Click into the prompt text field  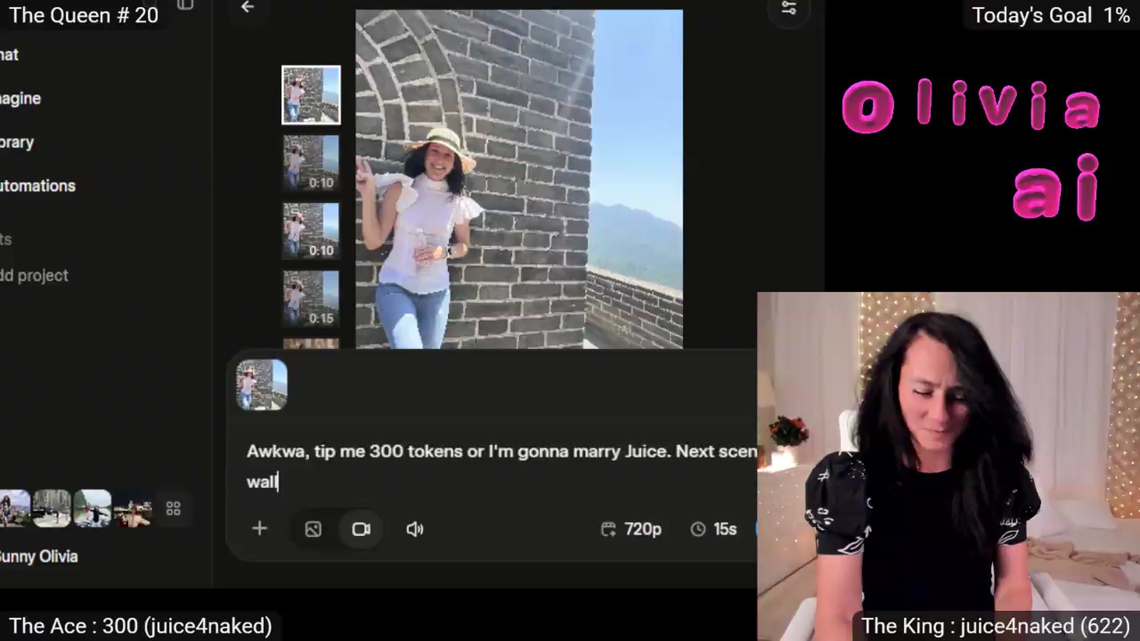coord(502,467)
